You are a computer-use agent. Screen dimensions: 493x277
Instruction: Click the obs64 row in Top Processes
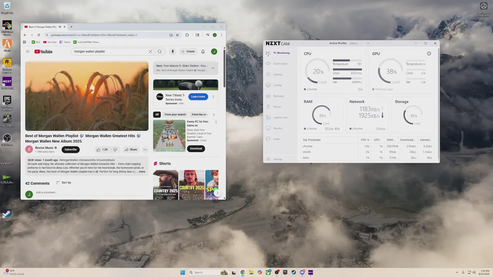(368, 152)
